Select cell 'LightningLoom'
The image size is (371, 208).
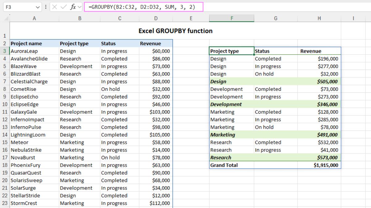click(x=34, y=135)
